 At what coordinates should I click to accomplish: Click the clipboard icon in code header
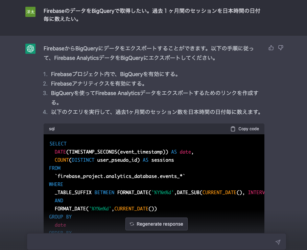coord(233,129)
